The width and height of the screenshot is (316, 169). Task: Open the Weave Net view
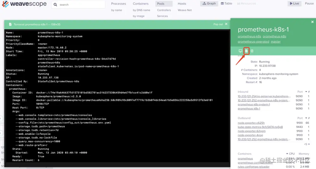[x=185, y=10]
